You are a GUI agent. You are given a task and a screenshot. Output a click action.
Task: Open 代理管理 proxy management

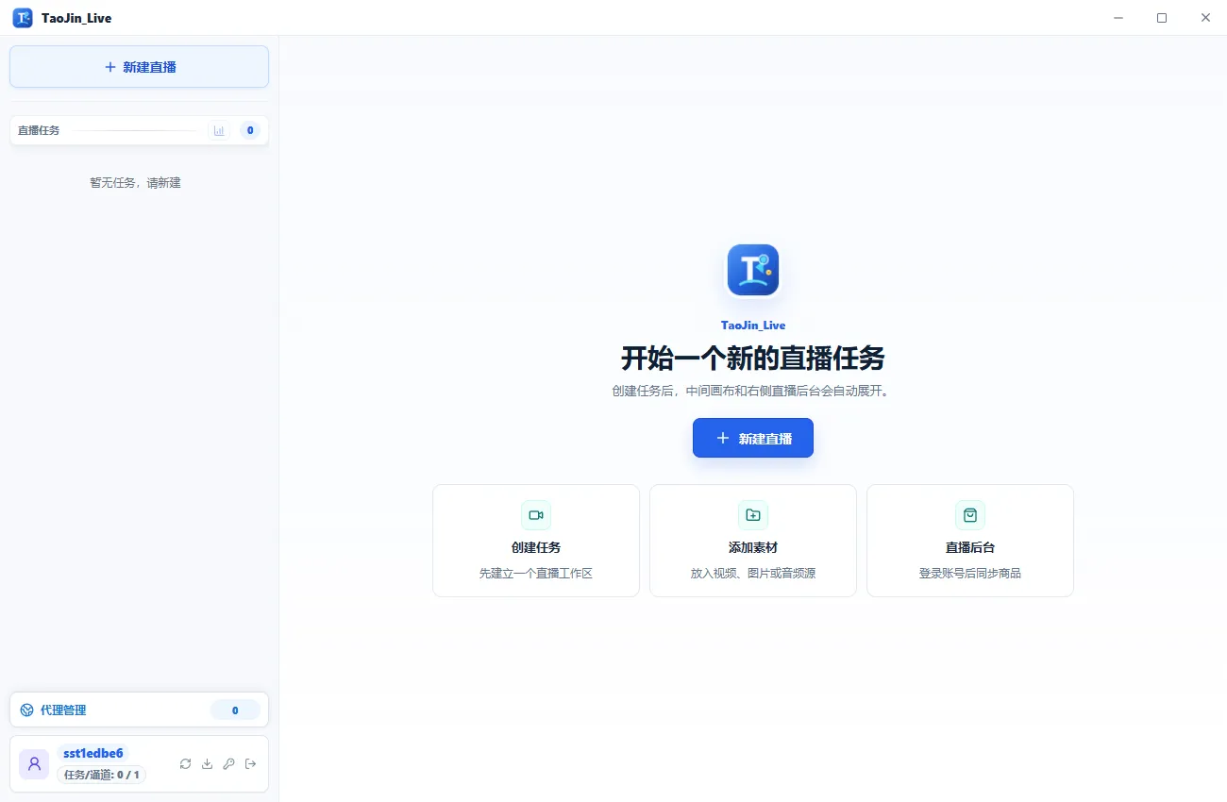coord(139,710)
